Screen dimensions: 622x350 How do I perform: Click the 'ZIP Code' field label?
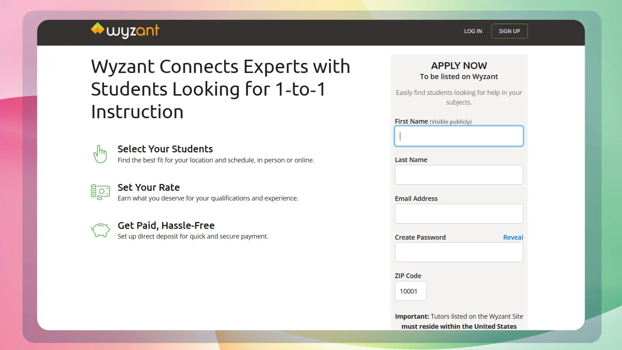coord(408,276)
